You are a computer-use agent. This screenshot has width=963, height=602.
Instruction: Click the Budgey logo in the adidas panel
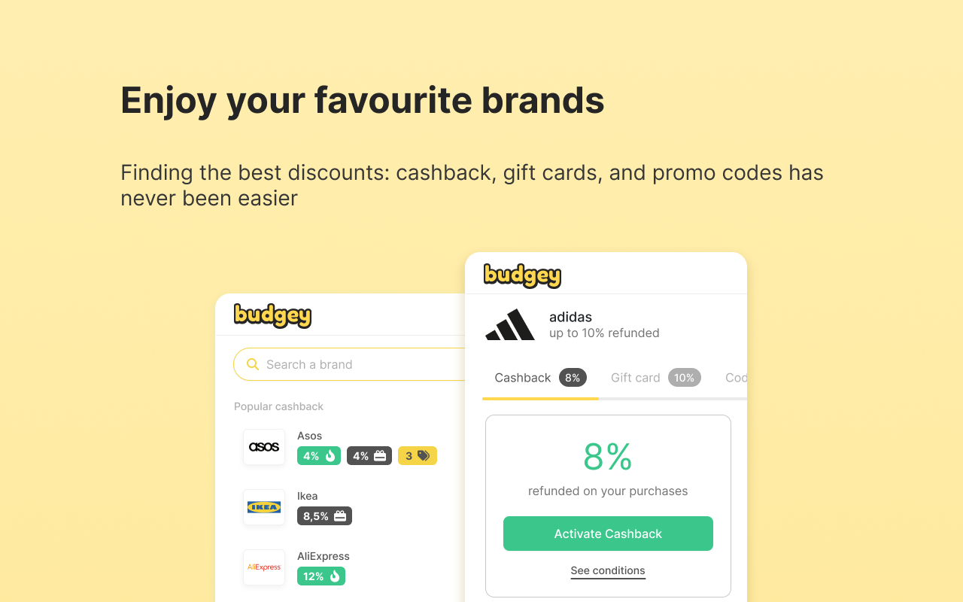pyautogui.click(x=522, y=275)
